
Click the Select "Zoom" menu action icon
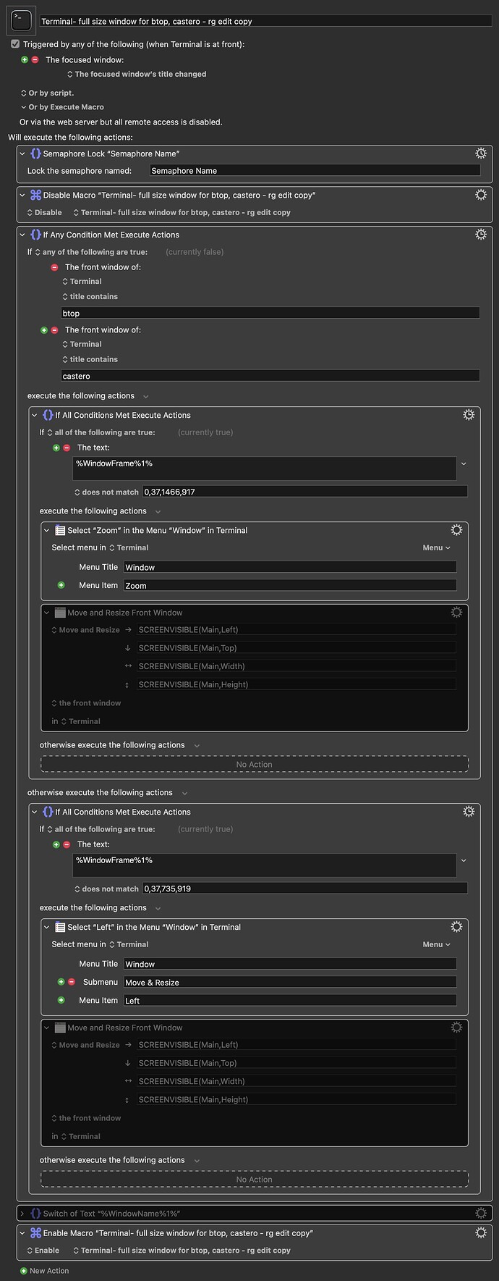point(60,530)
